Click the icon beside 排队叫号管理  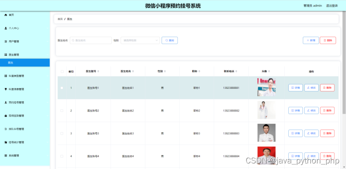coord(6,129)
